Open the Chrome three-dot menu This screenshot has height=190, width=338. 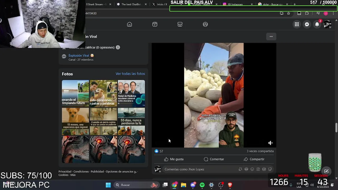click(x=333, y=13)
